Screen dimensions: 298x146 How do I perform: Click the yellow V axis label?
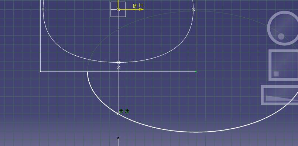[135, 6]
